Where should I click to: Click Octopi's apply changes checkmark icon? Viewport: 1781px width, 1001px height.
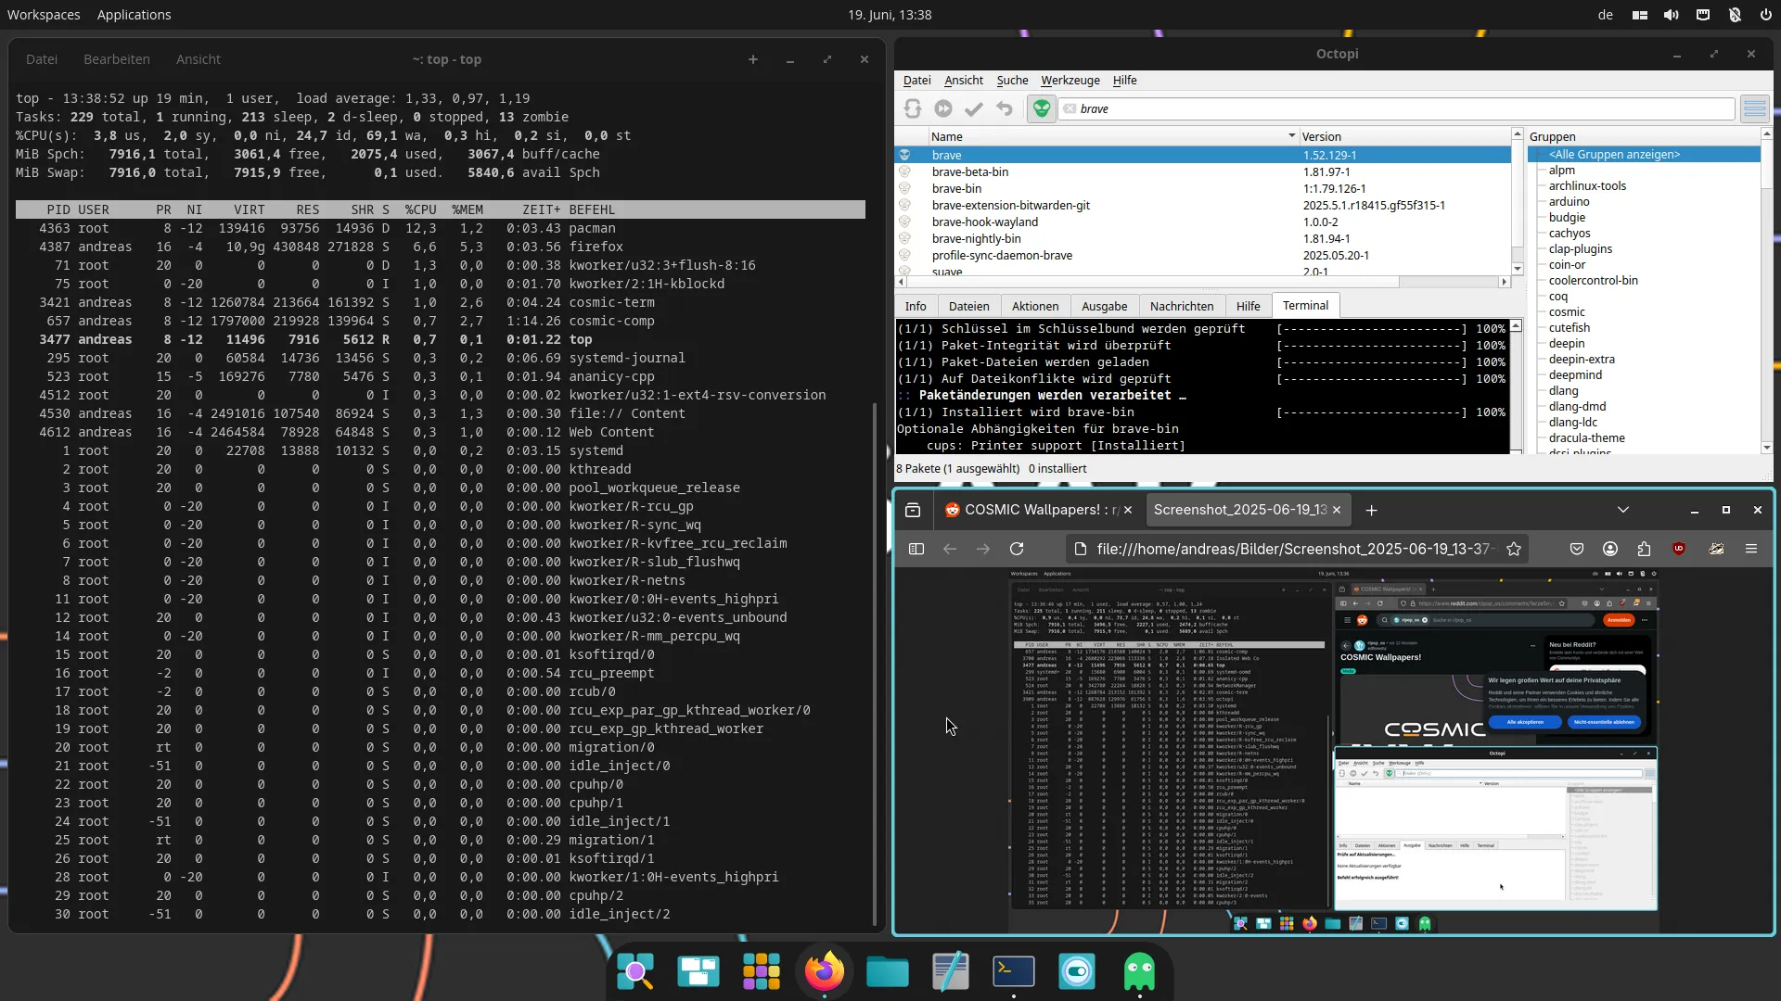[973, 109]
